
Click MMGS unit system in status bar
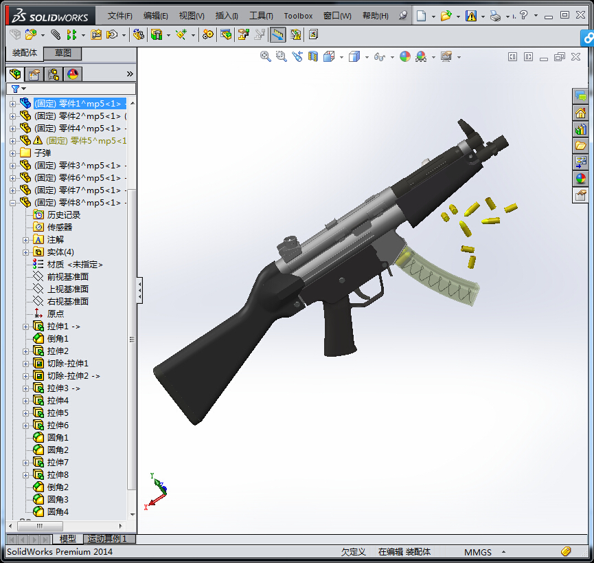(x=478, y=553)
